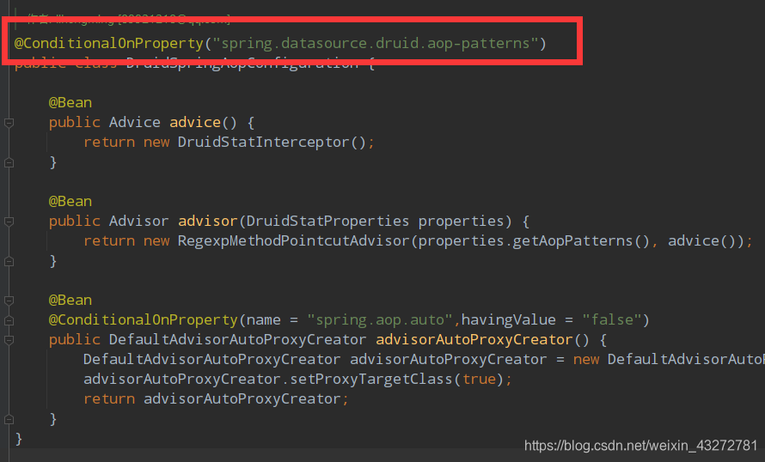This screenshot has height=462, width=765.
Task: Click string "spring.datasource.druid.aop-patterns"
Action: click(x=376, y=44)
